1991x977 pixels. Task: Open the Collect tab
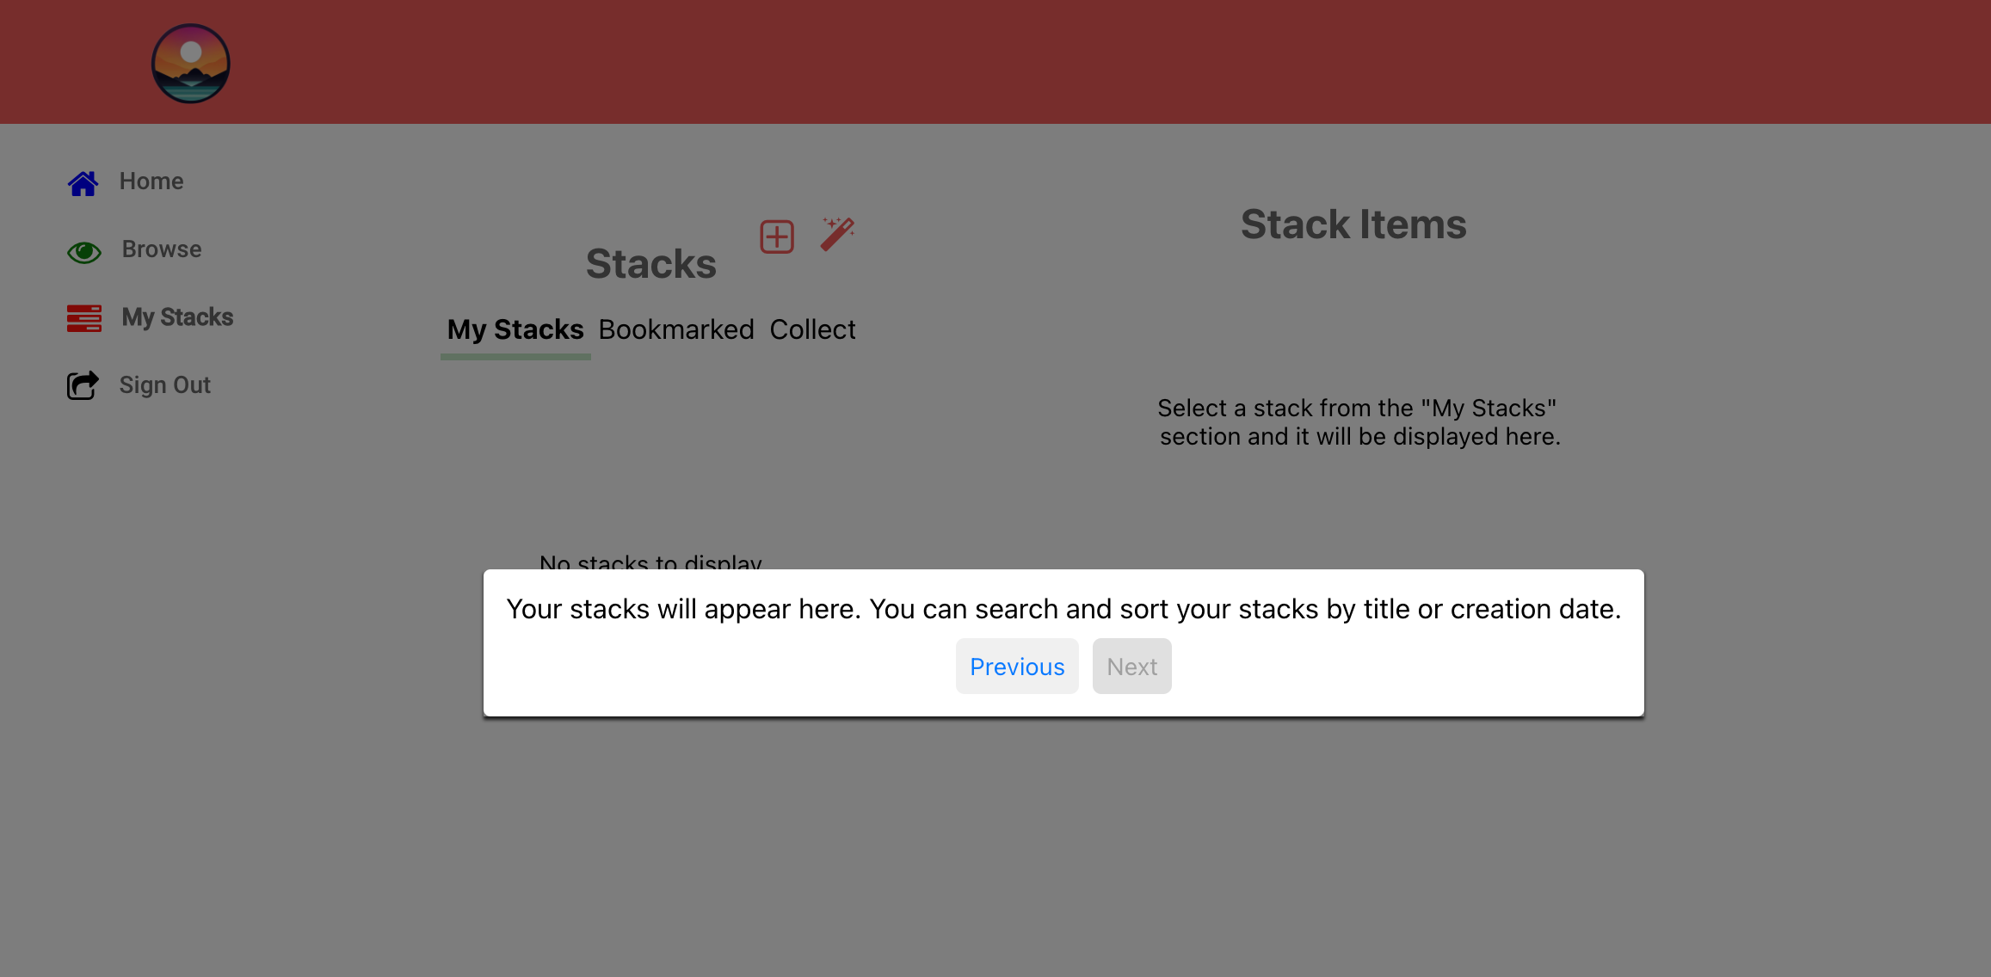(x=811, y=329)
